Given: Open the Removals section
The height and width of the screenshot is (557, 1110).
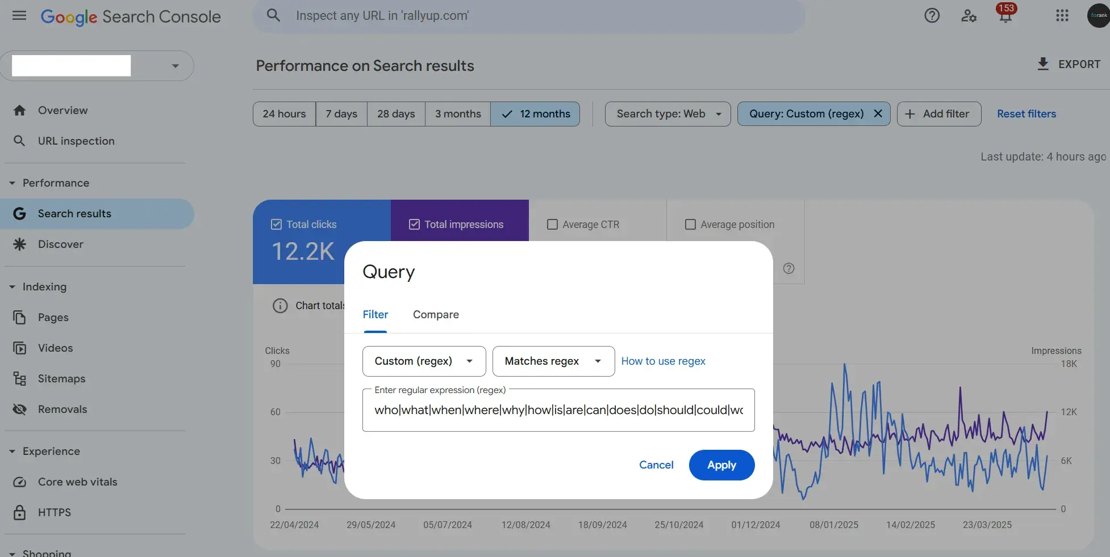Looking at the screenshot, I should coord(62,409).
